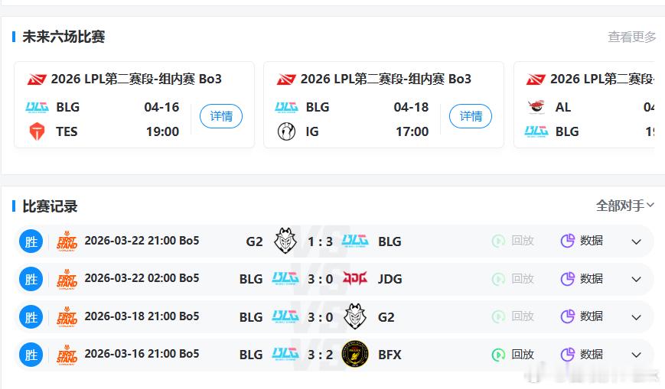This screenshot has width=665, height=389.
Task: Click G2 logo in the 1:3 match row
Action: (285, 241)
